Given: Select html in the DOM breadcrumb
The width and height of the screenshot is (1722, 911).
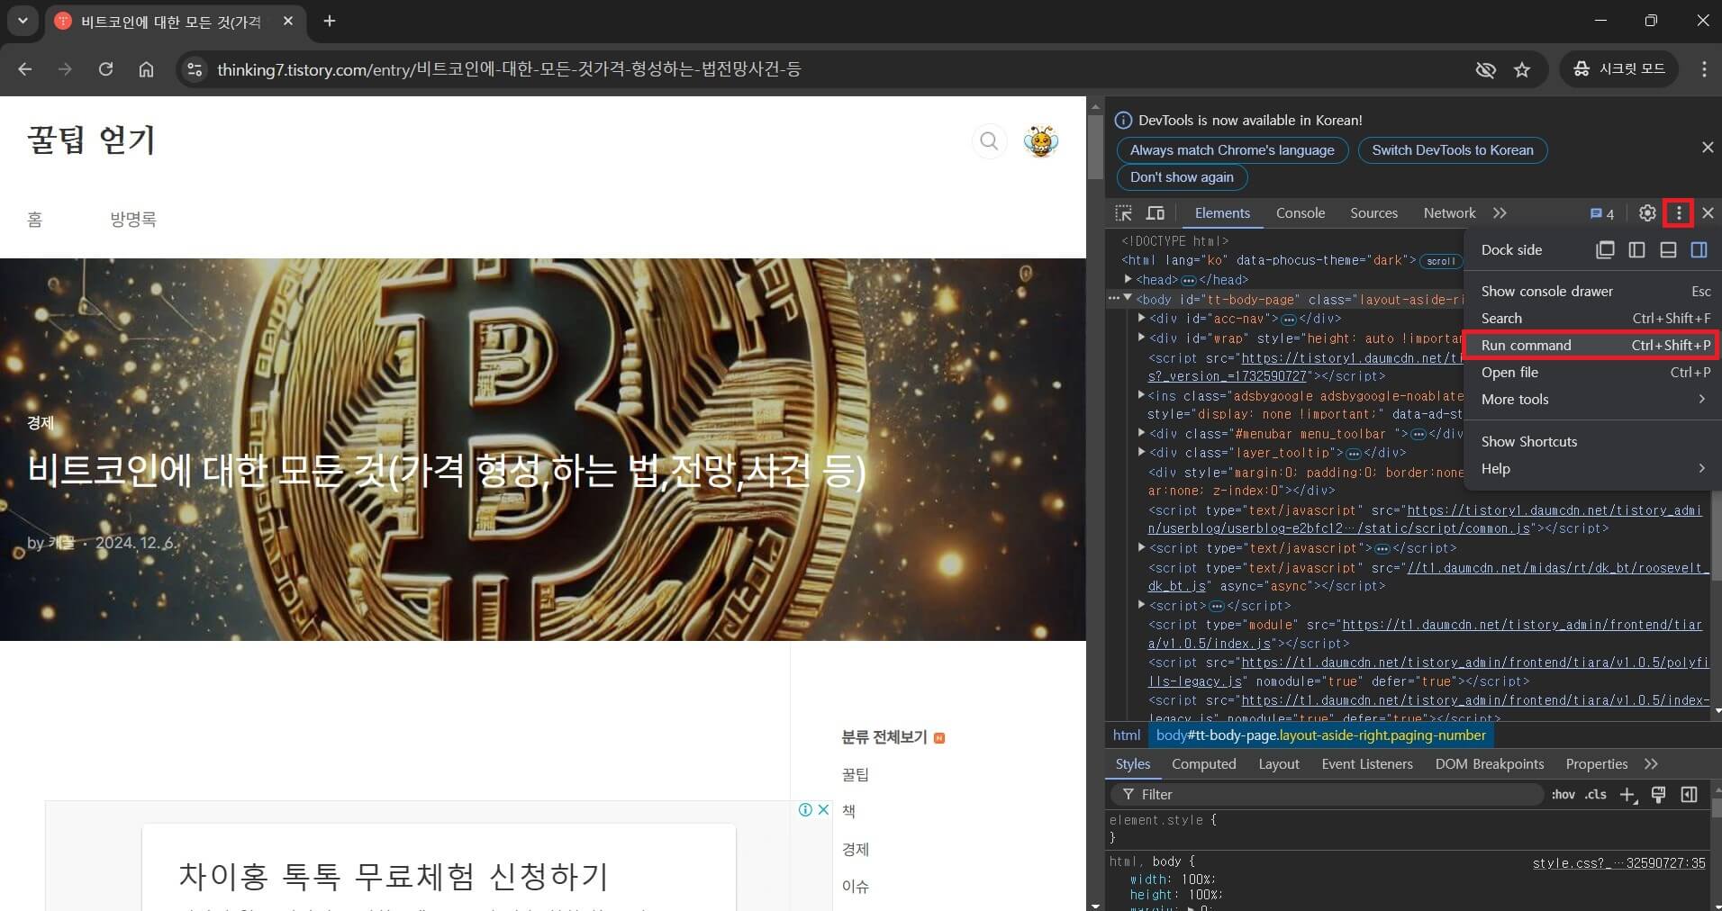Looking at the screenshot, I should coord(1126,735).
